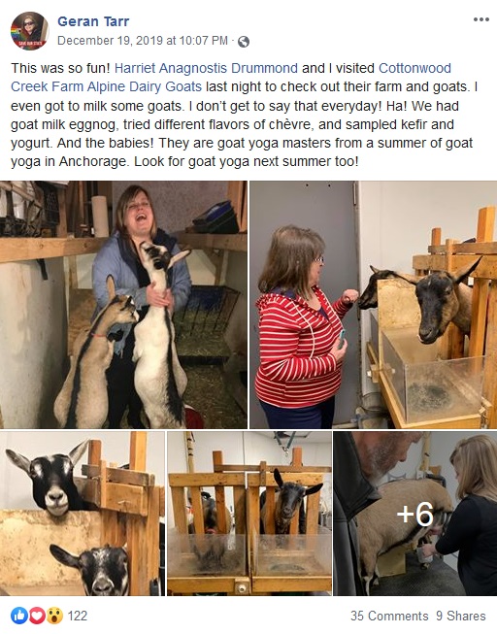Open Cottonwood Creek Farm Alpine Dairy Goats page

(x=231, y=78)
